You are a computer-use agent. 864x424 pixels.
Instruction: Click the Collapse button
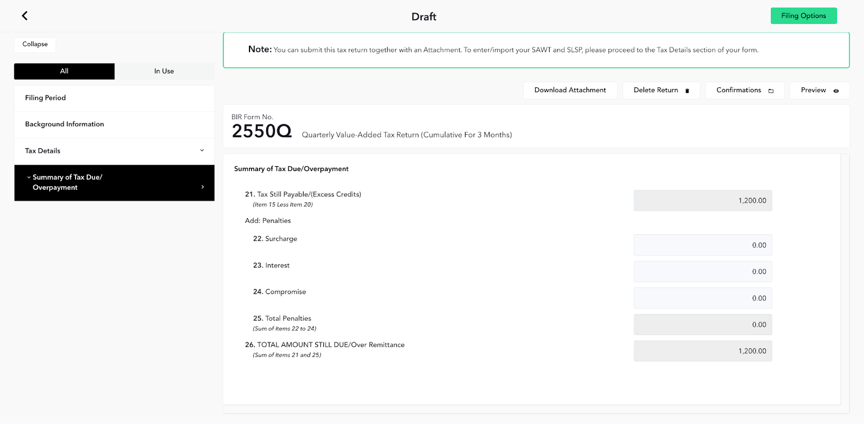point(35,44)
